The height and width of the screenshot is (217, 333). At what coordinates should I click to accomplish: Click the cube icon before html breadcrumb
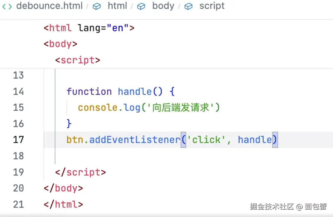97,6
